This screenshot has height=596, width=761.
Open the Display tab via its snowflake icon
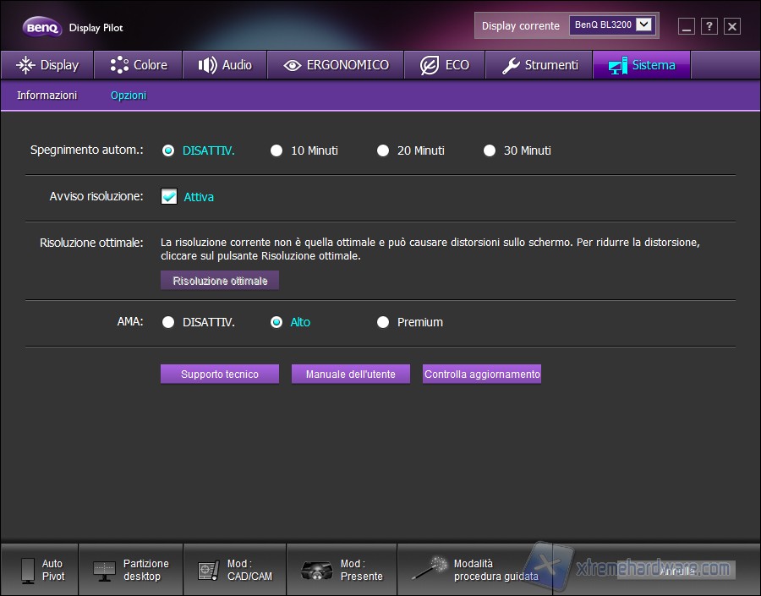tap(27, 64)
